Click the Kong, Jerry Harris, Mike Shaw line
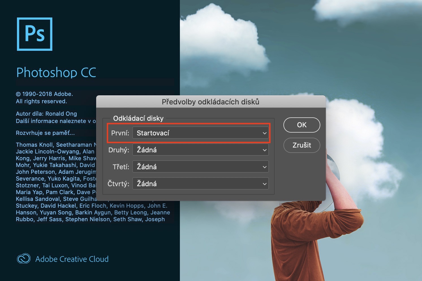Screen dimensions: 422x281 tap(56, 158)
